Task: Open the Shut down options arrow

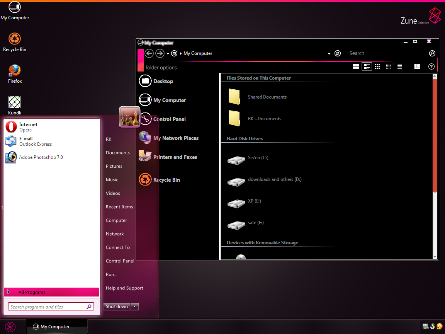Action: (134, 306)
